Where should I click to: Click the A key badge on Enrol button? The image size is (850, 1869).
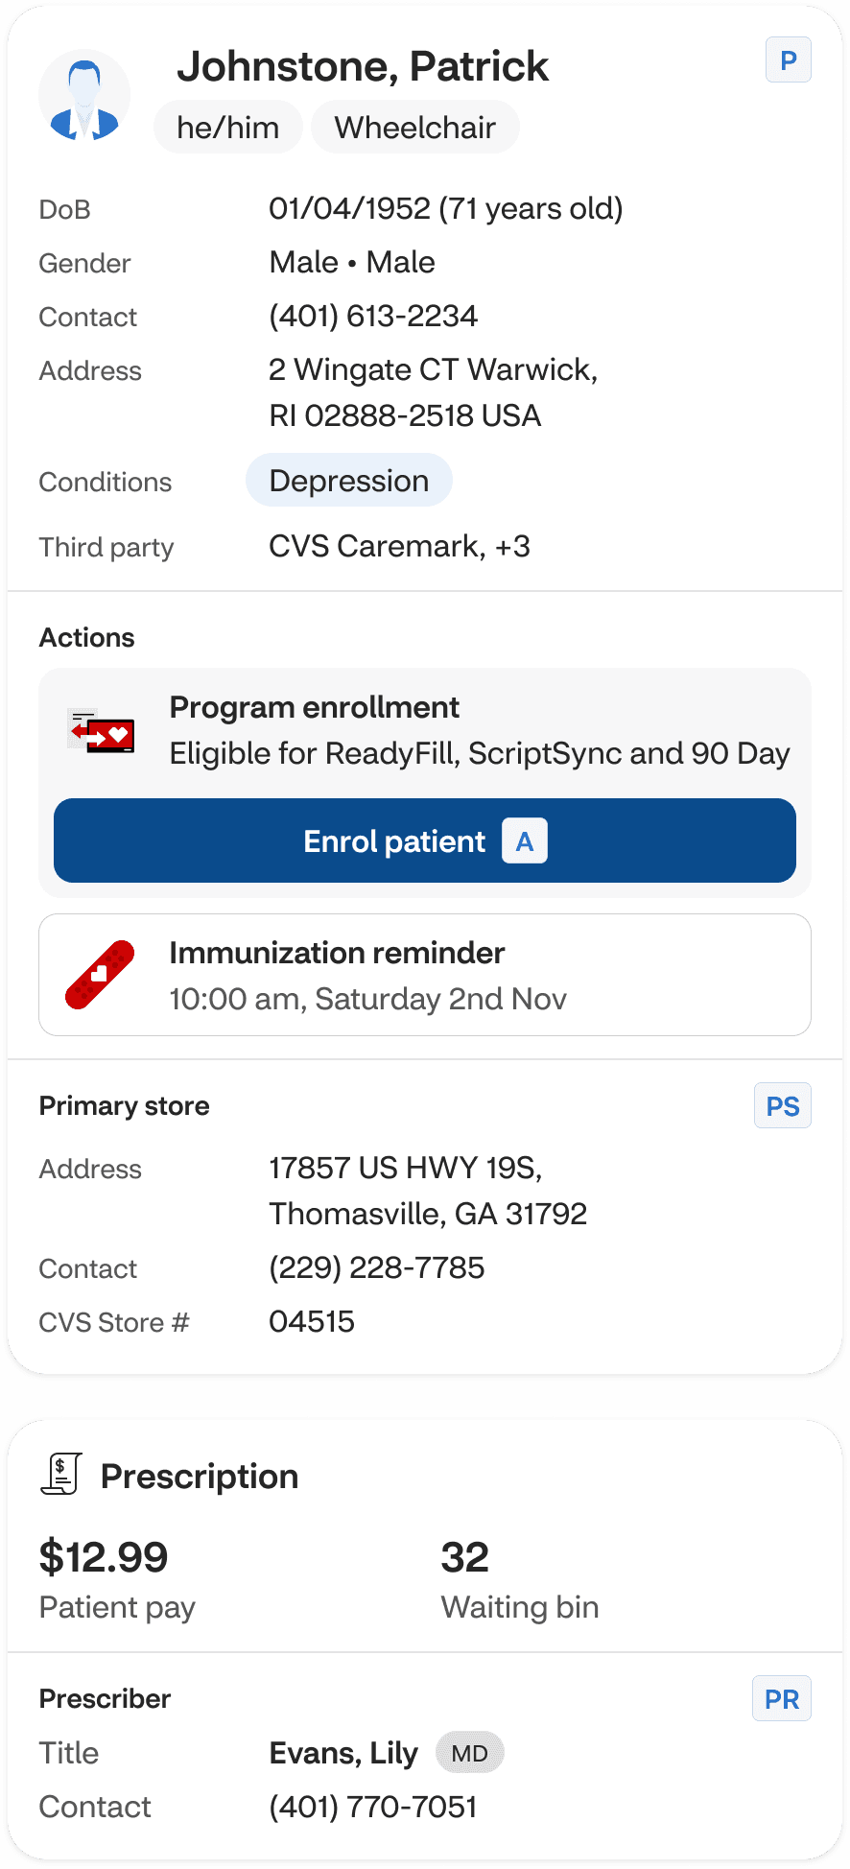[x=524, y=841]
